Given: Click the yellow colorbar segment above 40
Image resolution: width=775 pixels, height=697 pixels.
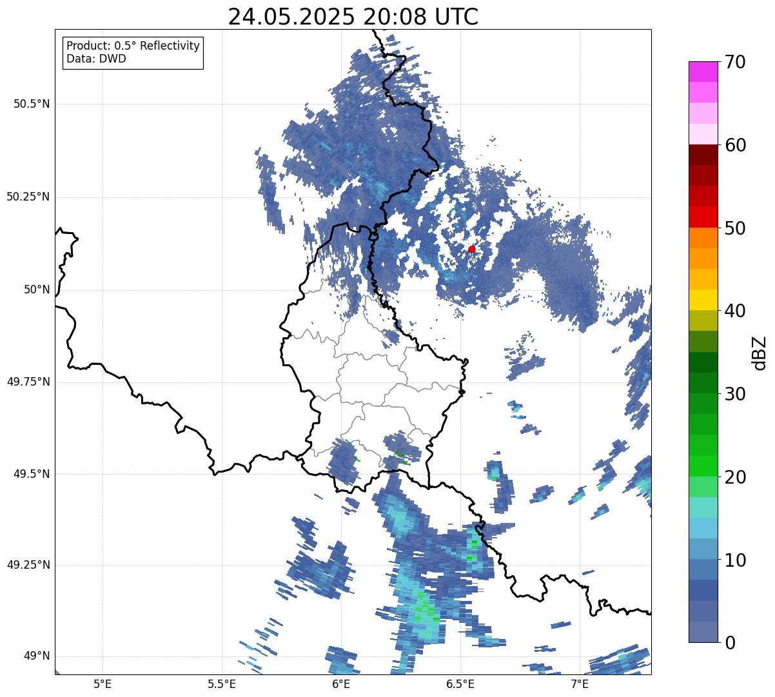Looking at the screenshot, I should click(703, 300).
